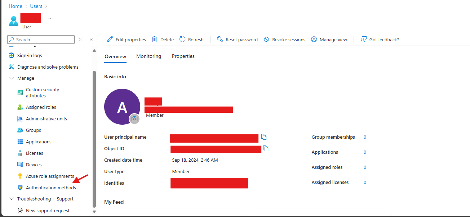Open Diagnose and solve problems
470x217 pixels.
48,67
